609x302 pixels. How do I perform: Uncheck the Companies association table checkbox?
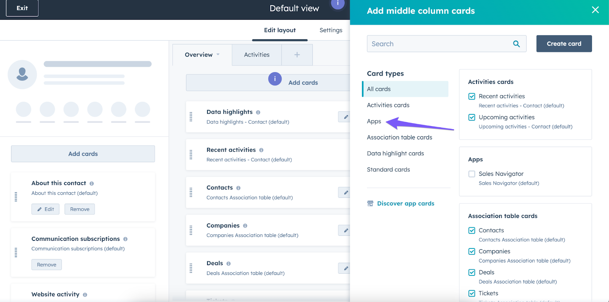(x=472, y=251)
